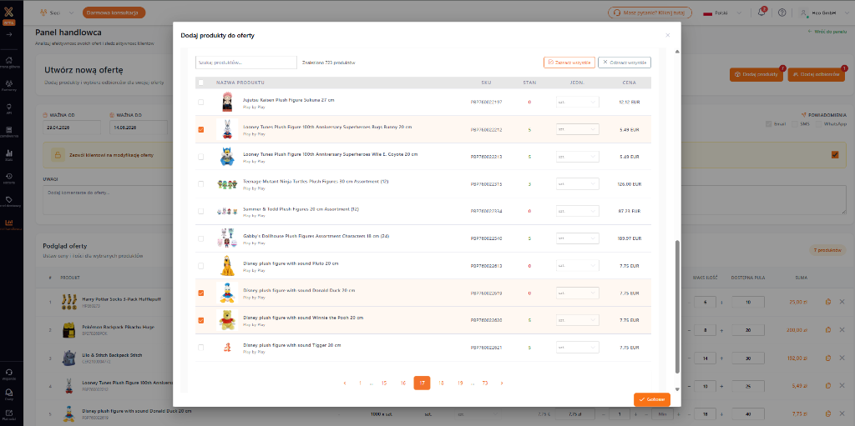855x426 pixels.
Task: Check Disney Pluto plush checkbox
Action: 200,266
